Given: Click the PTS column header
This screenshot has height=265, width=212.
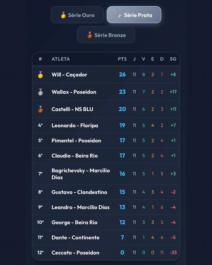Looking at the screenshot, I should pos(122,59).
